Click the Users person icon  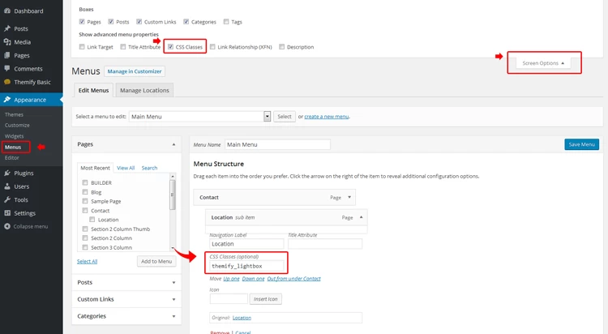pyautogui.click(x=7, y=186)
